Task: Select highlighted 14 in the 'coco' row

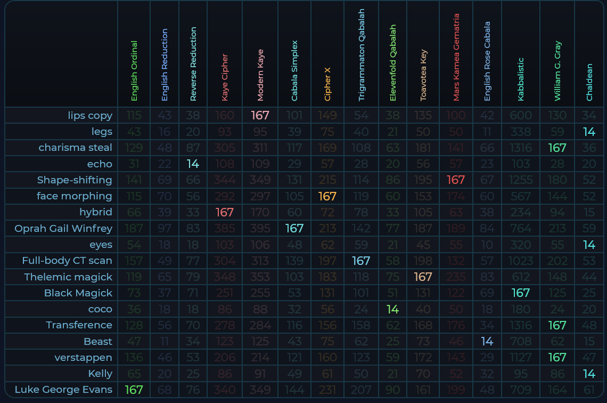Action: coord(392,309)
